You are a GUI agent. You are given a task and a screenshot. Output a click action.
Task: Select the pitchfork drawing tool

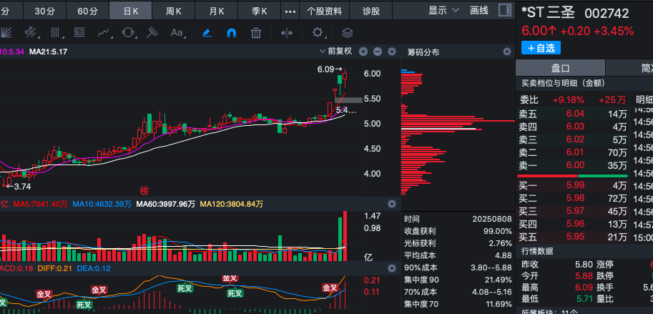click(152, 32)
